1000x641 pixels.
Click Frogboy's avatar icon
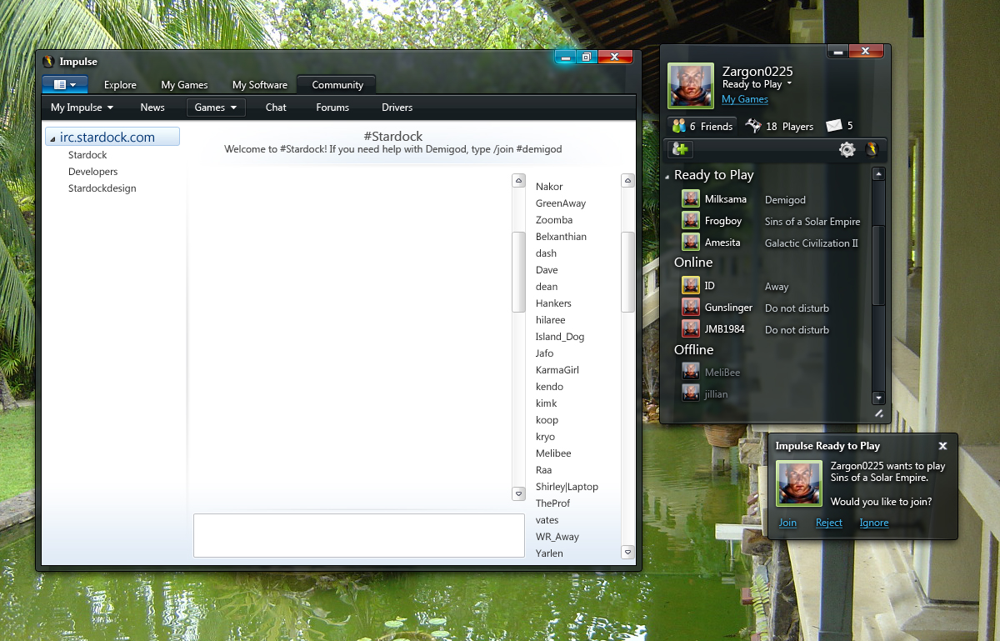[690, 221]
